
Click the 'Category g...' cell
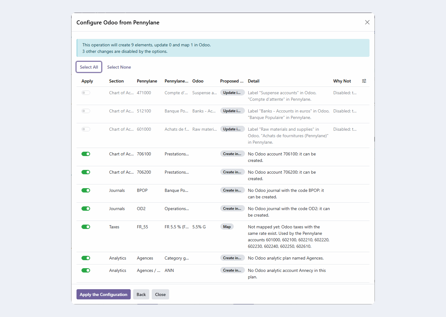coord(177,258)
